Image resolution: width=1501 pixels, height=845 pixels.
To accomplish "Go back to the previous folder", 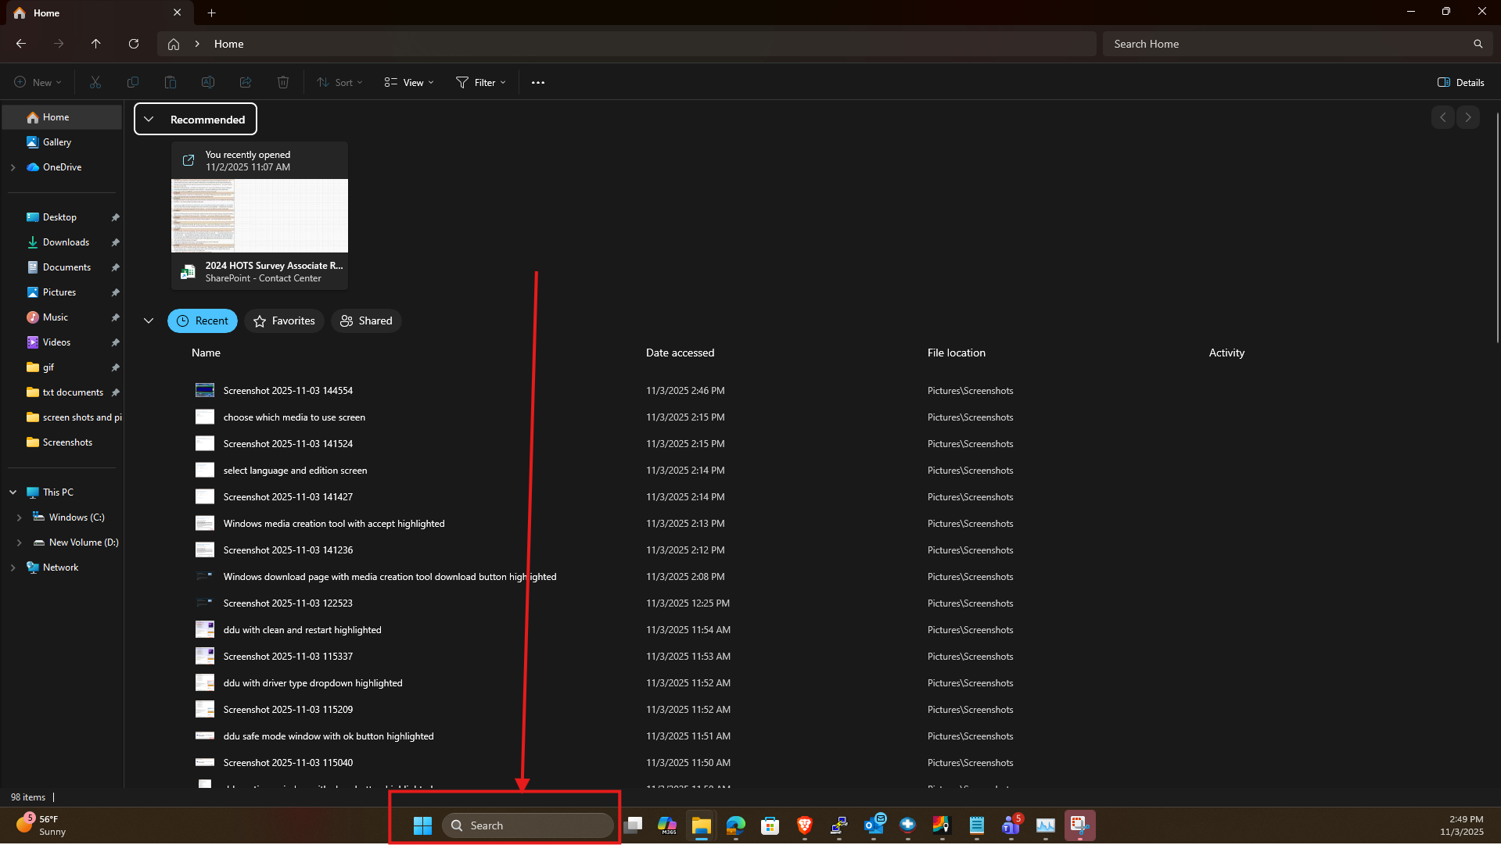I will click(20, 44).
